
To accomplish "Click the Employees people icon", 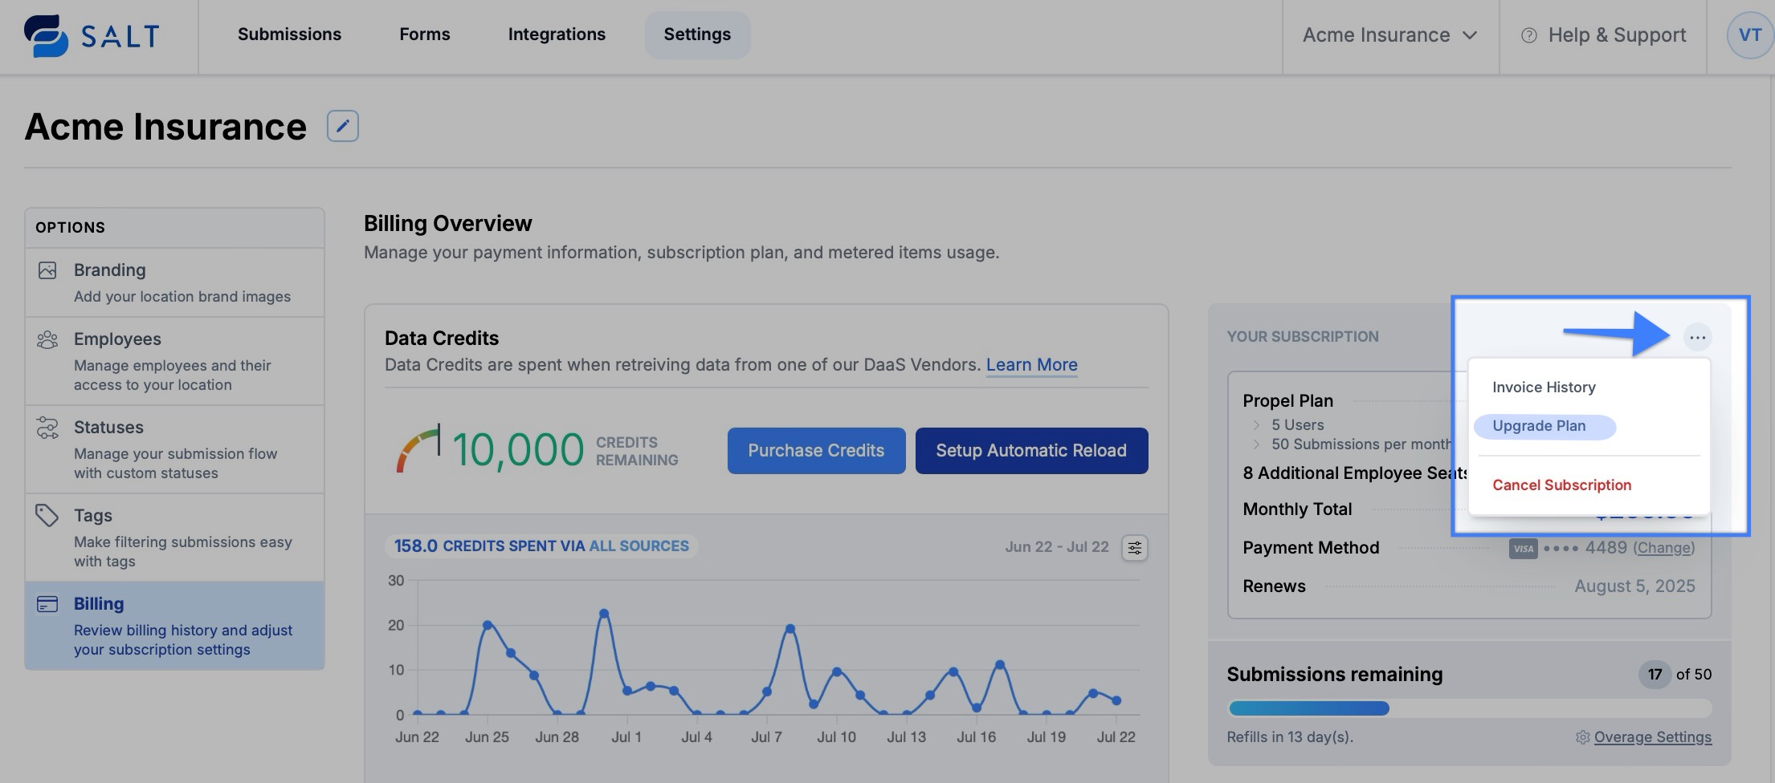I will point(47,339).
